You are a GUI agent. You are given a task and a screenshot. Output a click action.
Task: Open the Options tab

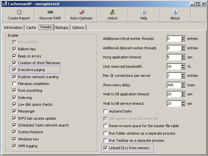[x=78, y=28]
